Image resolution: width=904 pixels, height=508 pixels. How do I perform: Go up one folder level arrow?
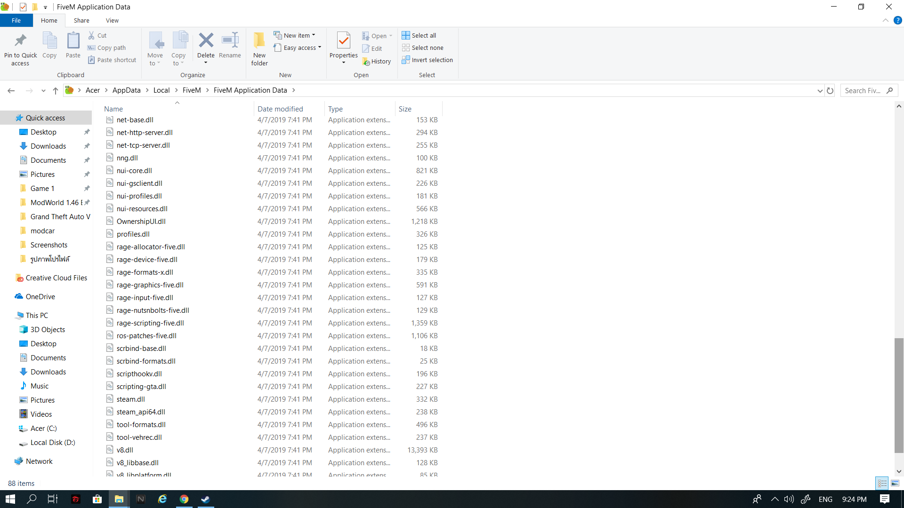56,90
